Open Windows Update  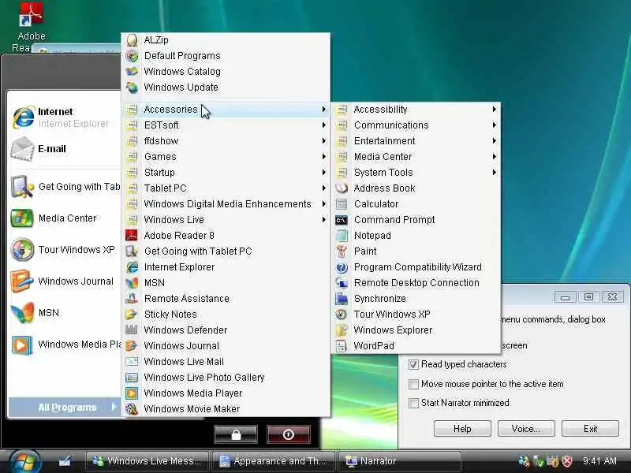(x=226, y=87)
